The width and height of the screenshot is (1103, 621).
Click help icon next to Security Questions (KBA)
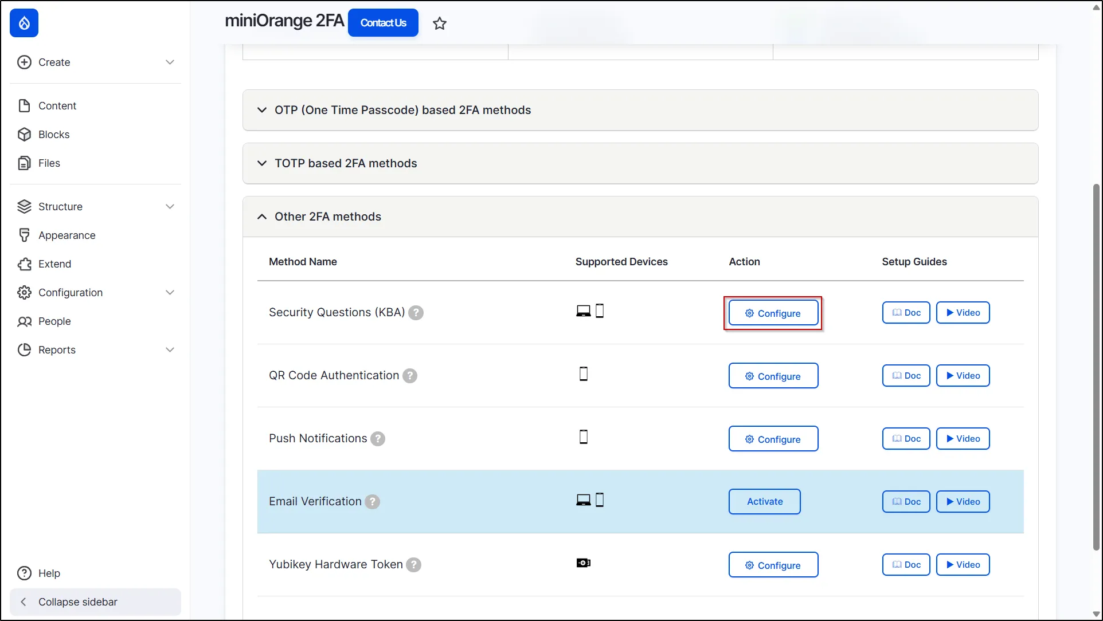tap(416, 313)
